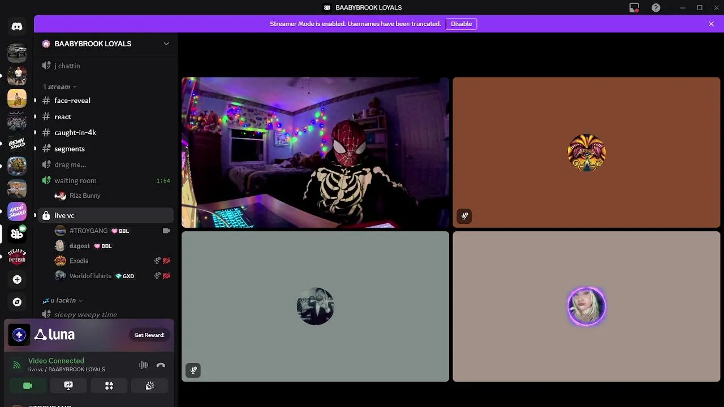Image resolution: width=724 pixels, height=407 pixels.
Task: Open Discord home direct messages icon
Action: click(x=17, y=27)
